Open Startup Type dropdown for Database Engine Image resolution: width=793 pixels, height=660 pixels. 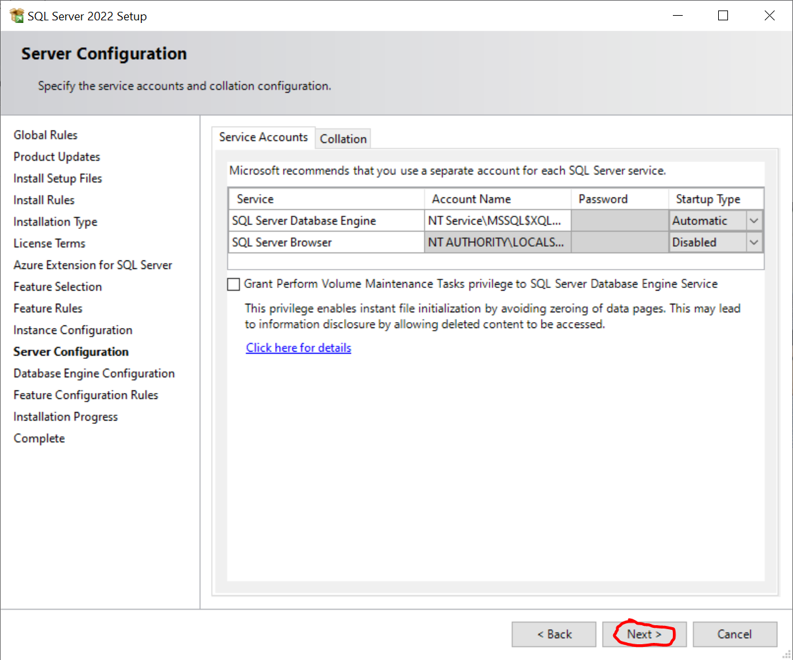(x=754, y=221)
